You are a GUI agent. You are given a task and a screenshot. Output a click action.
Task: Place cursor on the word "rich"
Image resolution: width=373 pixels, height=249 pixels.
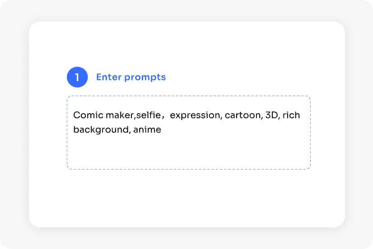(x=291, y=115)
